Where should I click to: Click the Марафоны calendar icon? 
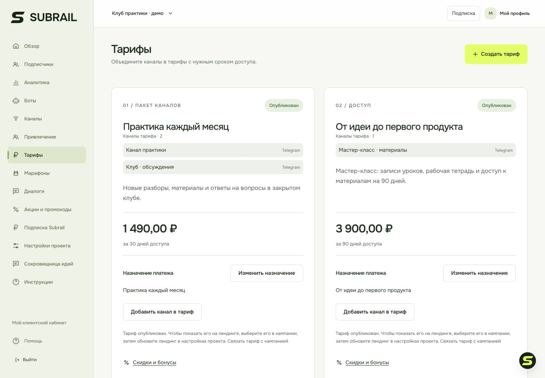(x=16, y=173)
